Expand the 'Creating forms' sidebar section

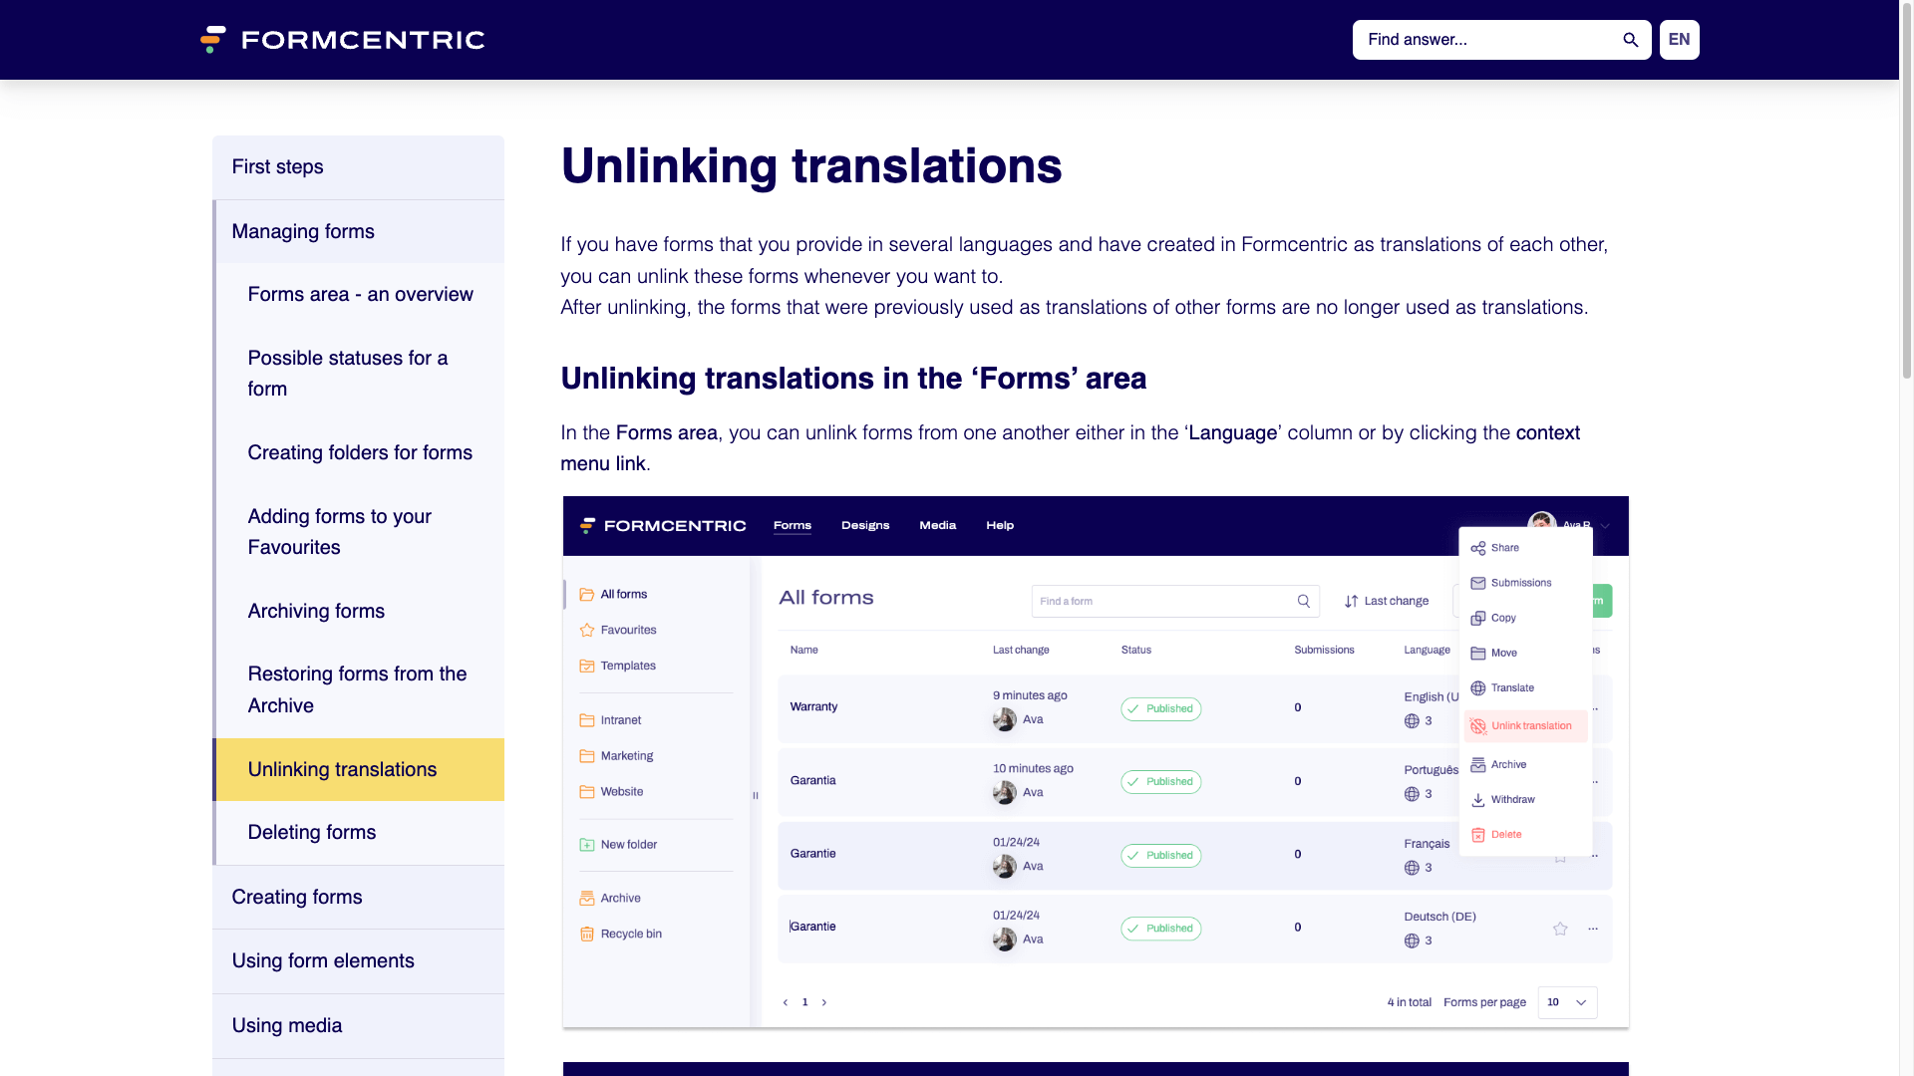coord(358,898)
